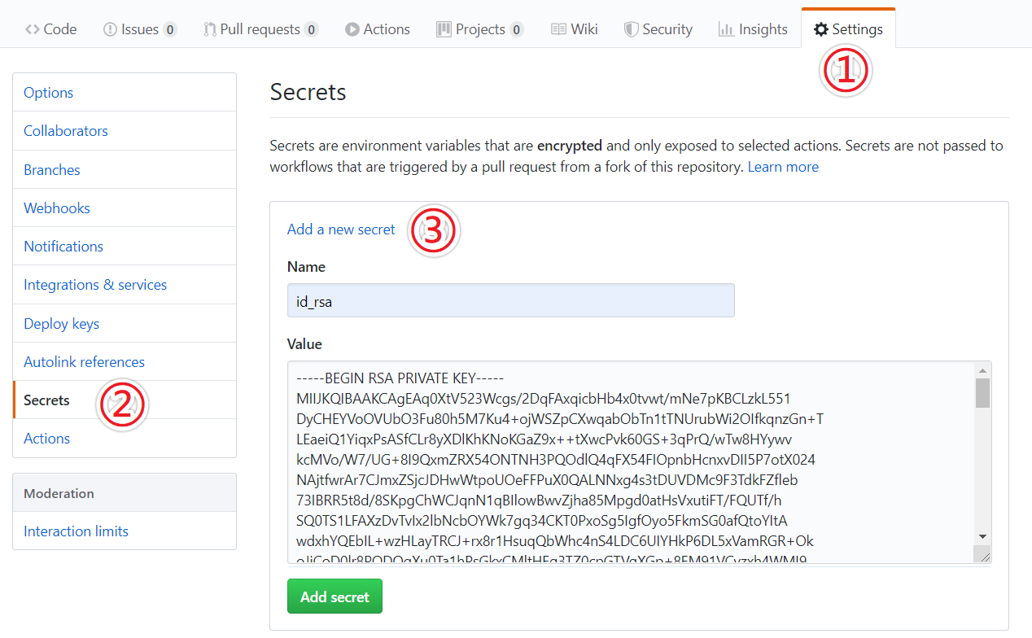Screen dimensions: 1032x638
Task: Open the Settings tab
Action: [x=848, y=29]
